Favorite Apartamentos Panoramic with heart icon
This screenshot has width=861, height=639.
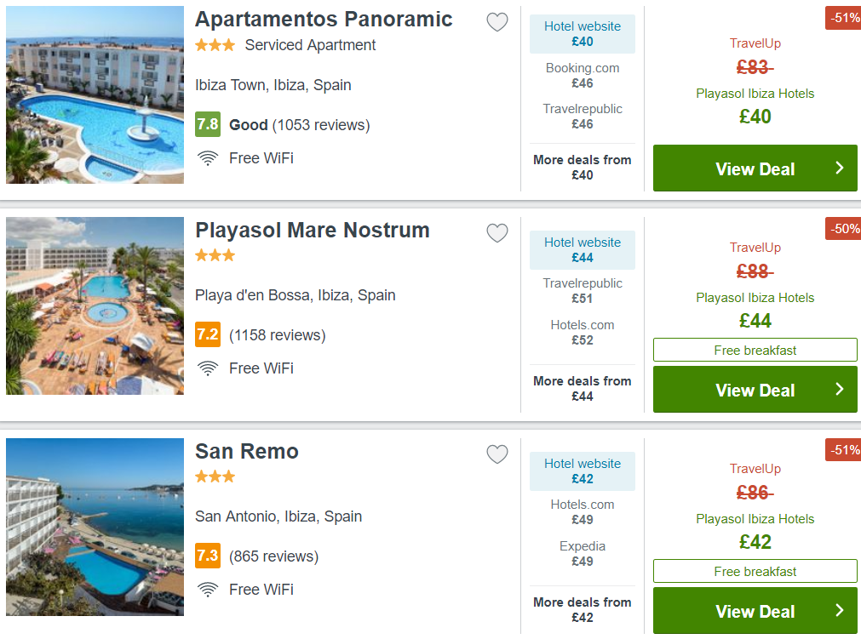pos(497,22)
